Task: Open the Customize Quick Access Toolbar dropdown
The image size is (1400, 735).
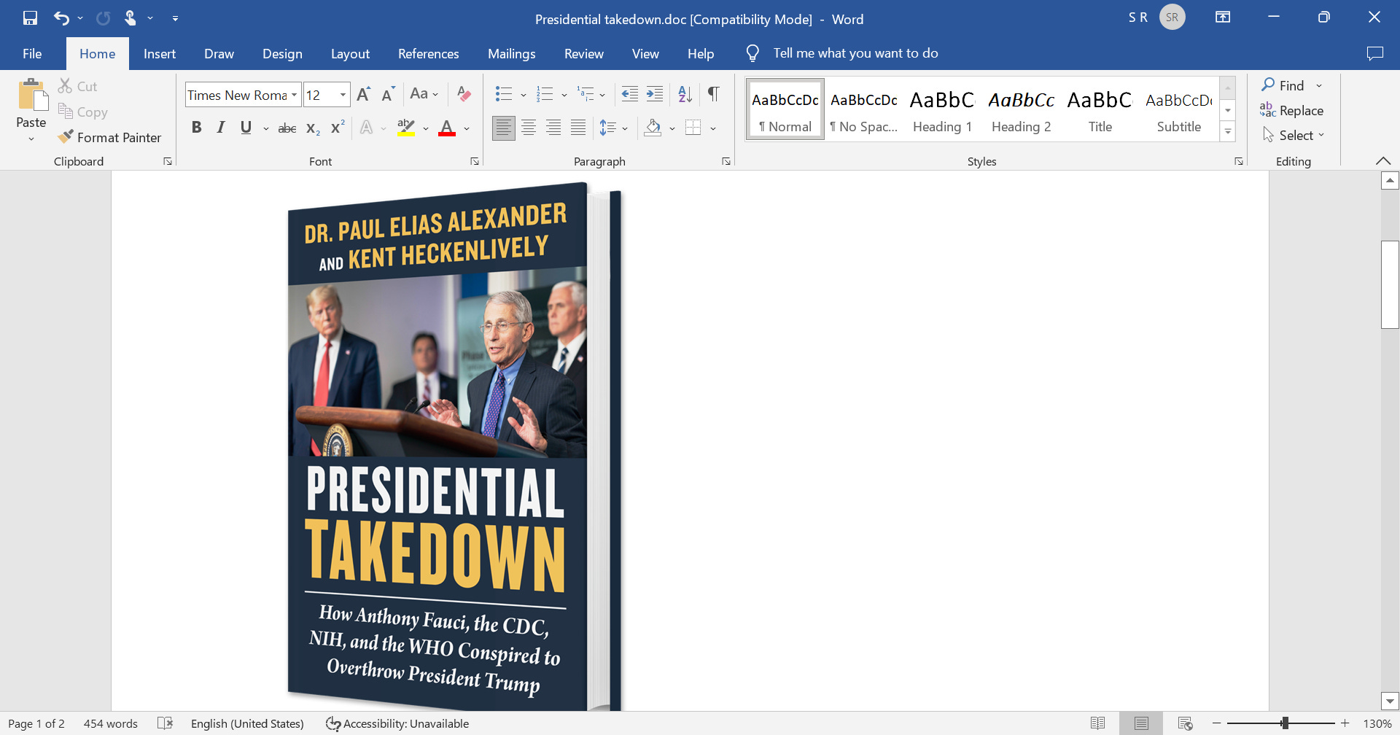Action: 175,18
